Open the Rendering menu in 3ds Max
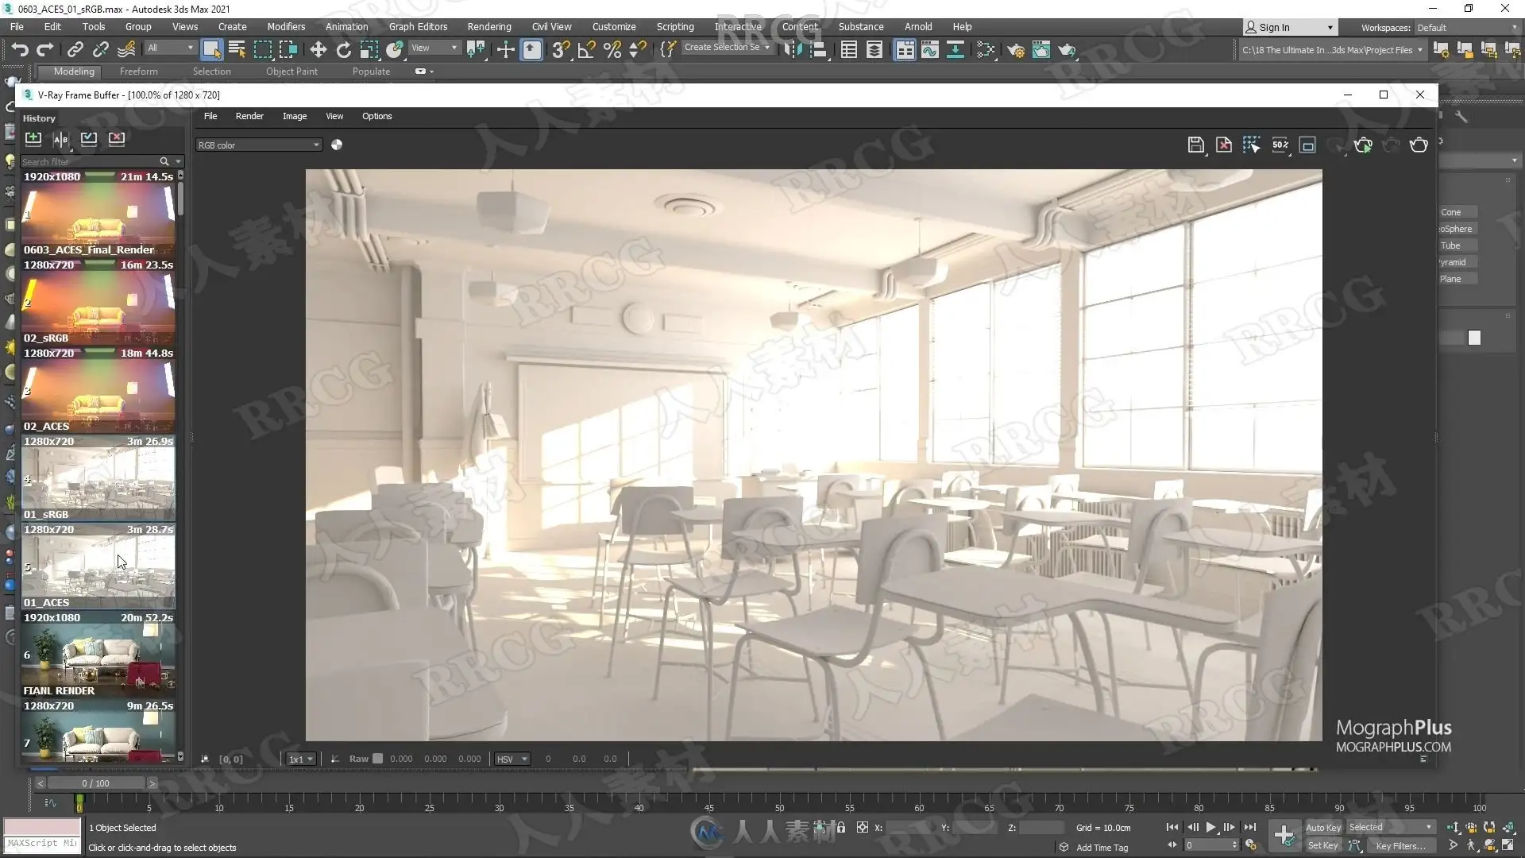The height and width of the screenshot is (858, 1525). point(489,26)
